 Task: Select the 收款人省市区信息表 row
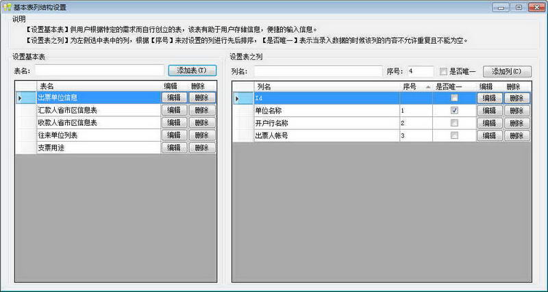96,122
